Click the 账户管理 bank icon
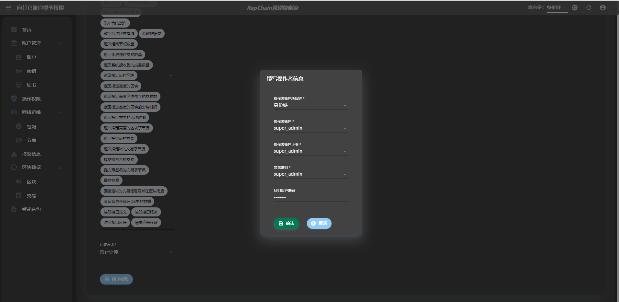This screenshot has width=619, height=302. click(x=14, y=43)
